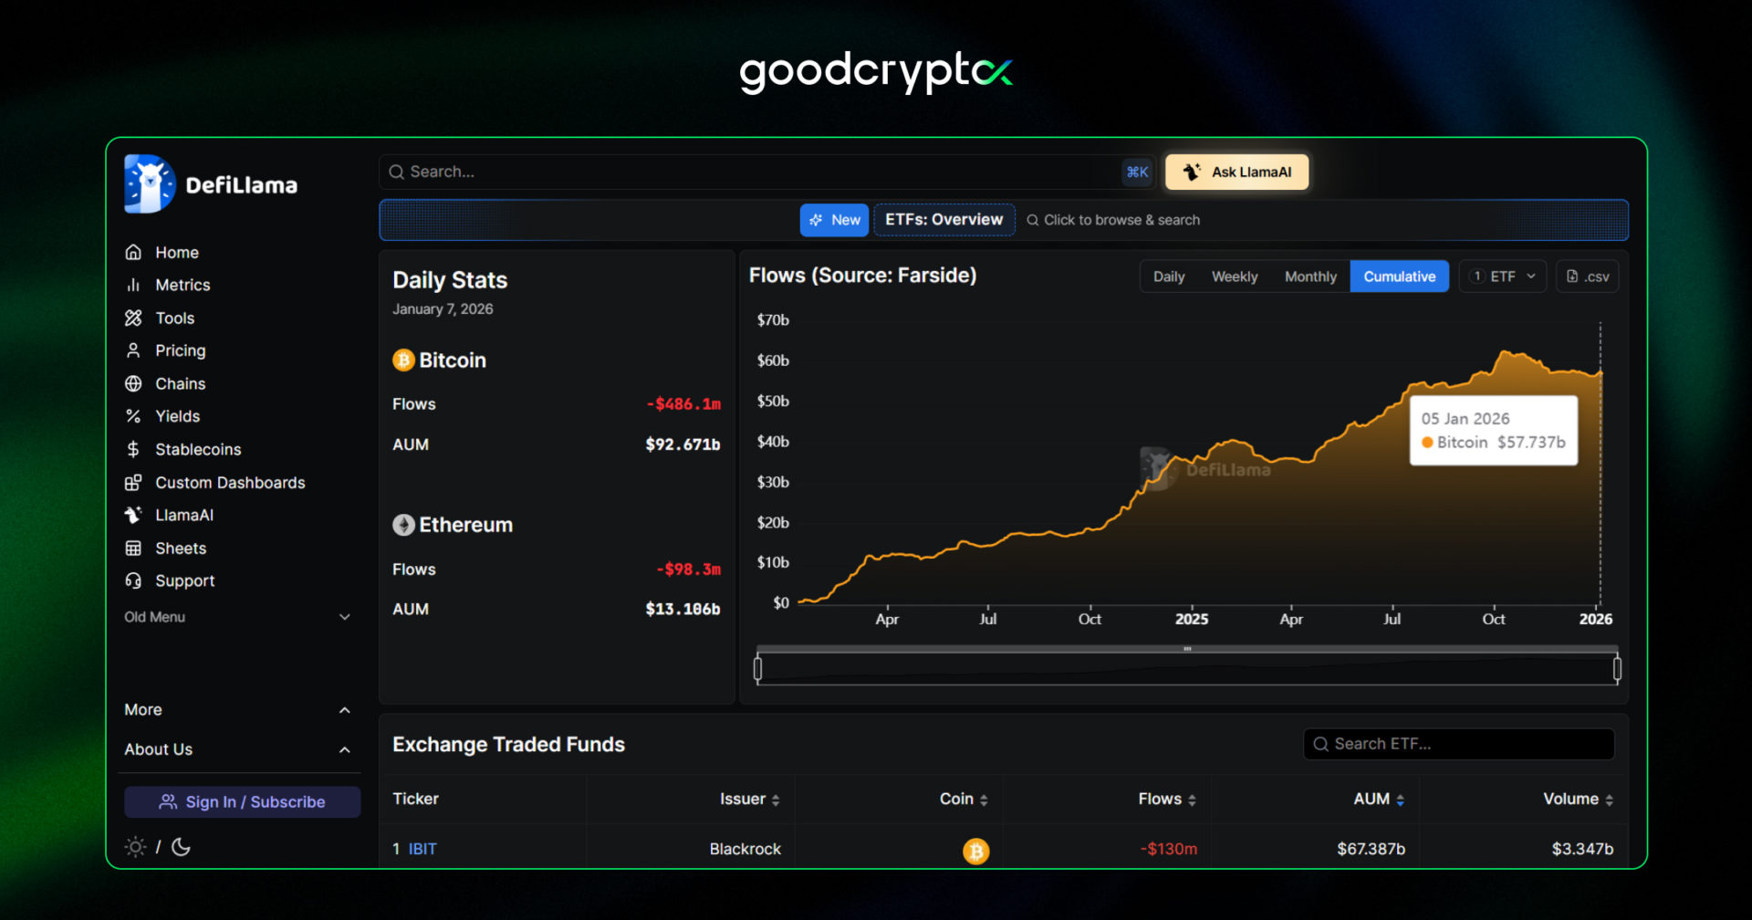
Task: Open Pricing from the sidebar menu
Action: click(x=179, y=350)
